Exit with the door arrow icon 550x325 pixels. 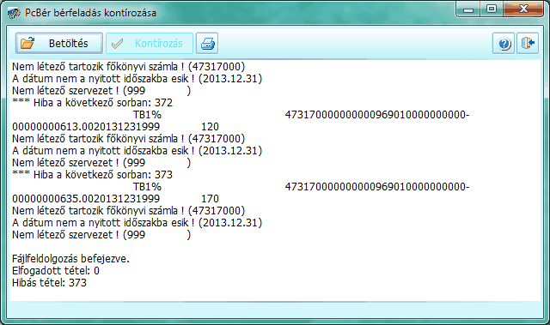coord(528,44)
